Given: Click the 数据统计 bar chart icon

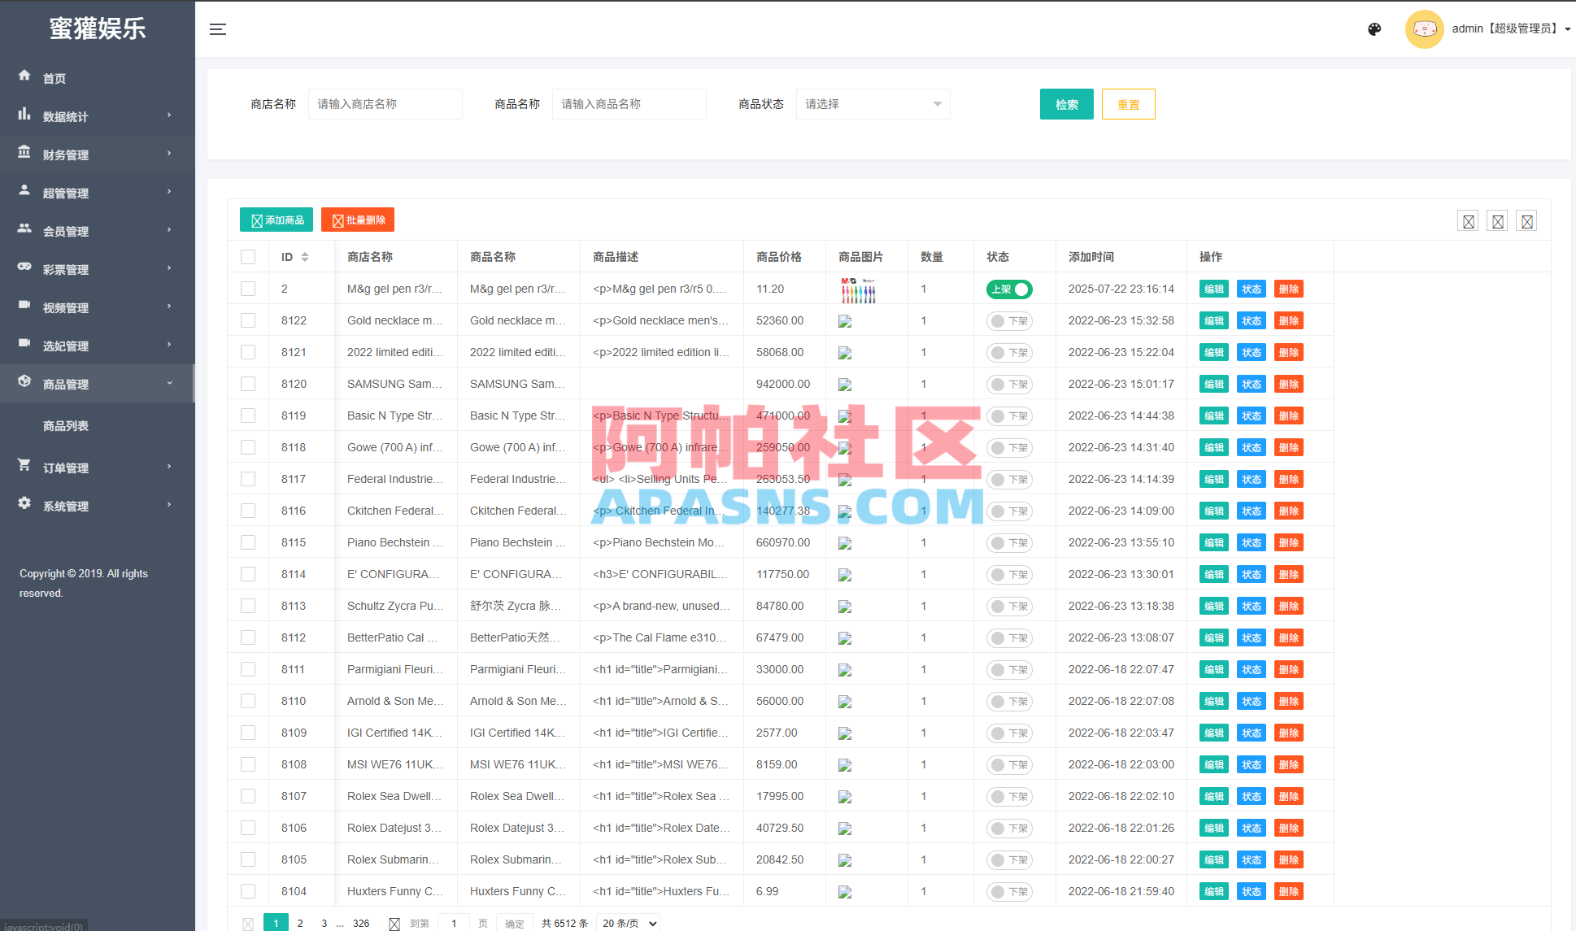Looking at the screenshot, I should (24, 114).
